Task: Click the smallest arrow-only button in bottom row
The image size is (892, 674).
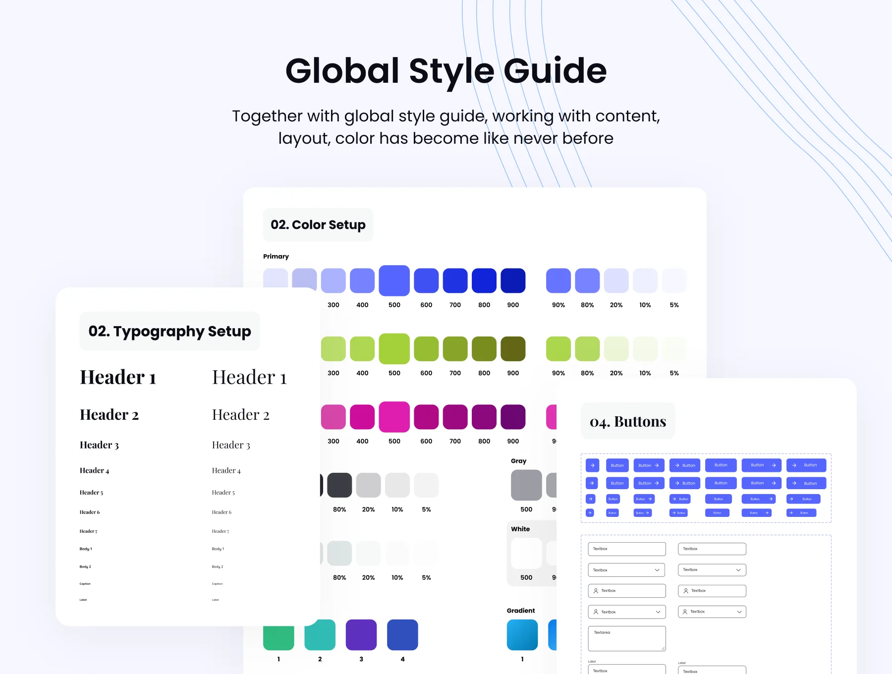Action: [x=590, y=513]
